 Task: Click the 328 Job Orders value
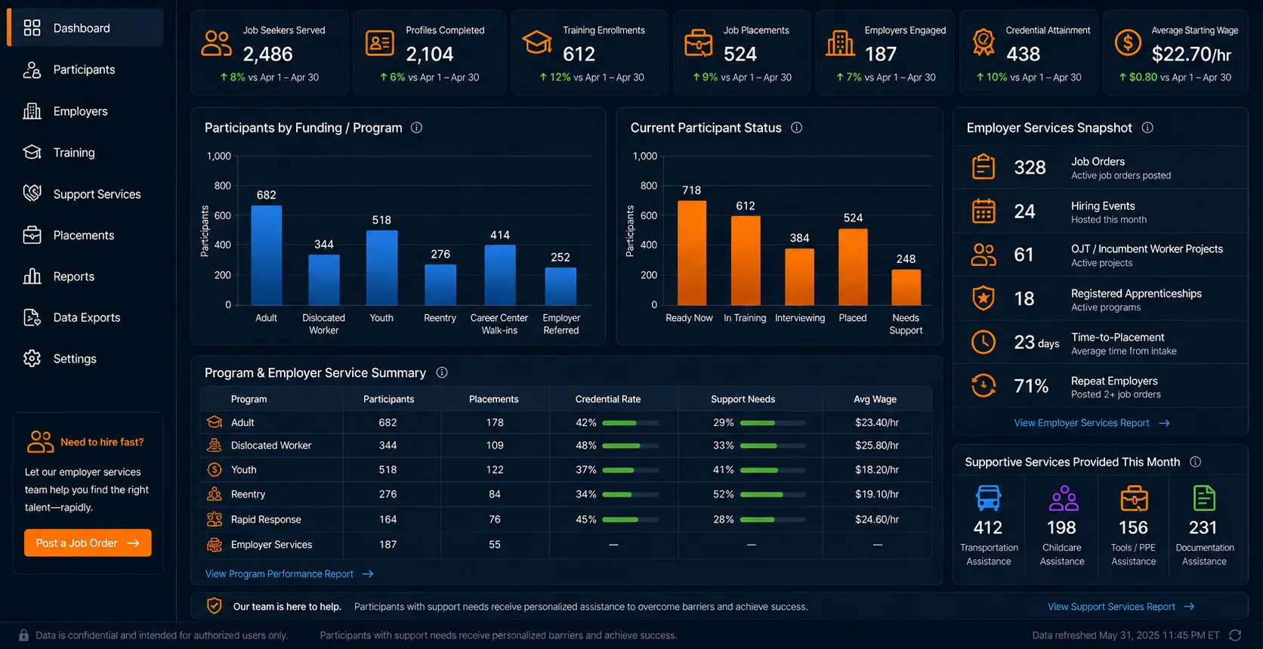pyautogui.click(x=1030, y=167)
